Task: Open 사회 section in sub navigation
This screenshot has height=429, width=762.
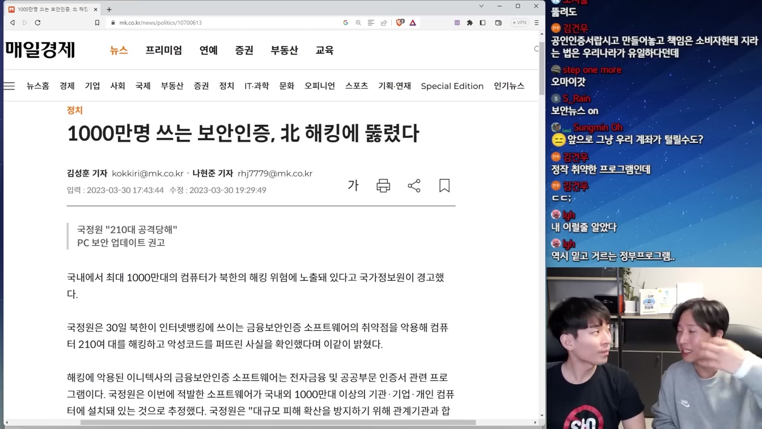Action: pos(117,86)
